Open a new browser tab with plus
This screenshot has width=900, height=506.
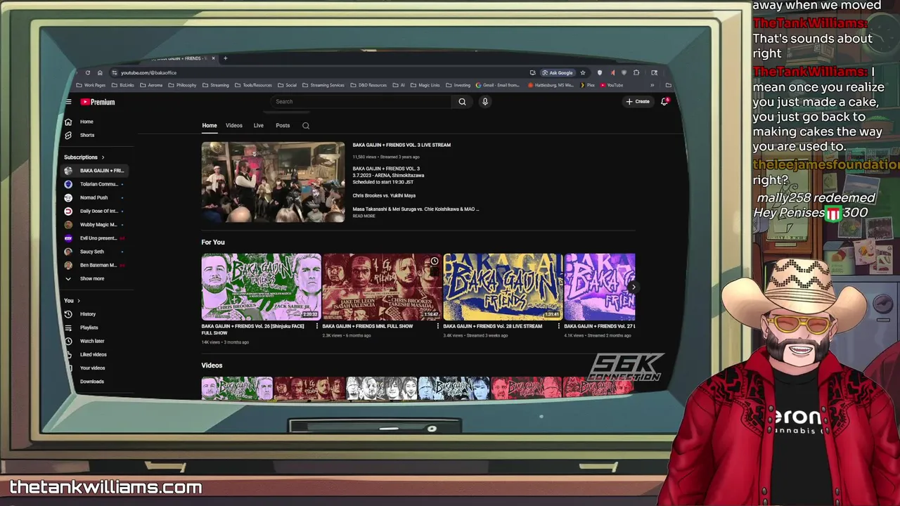click(225, 58)
